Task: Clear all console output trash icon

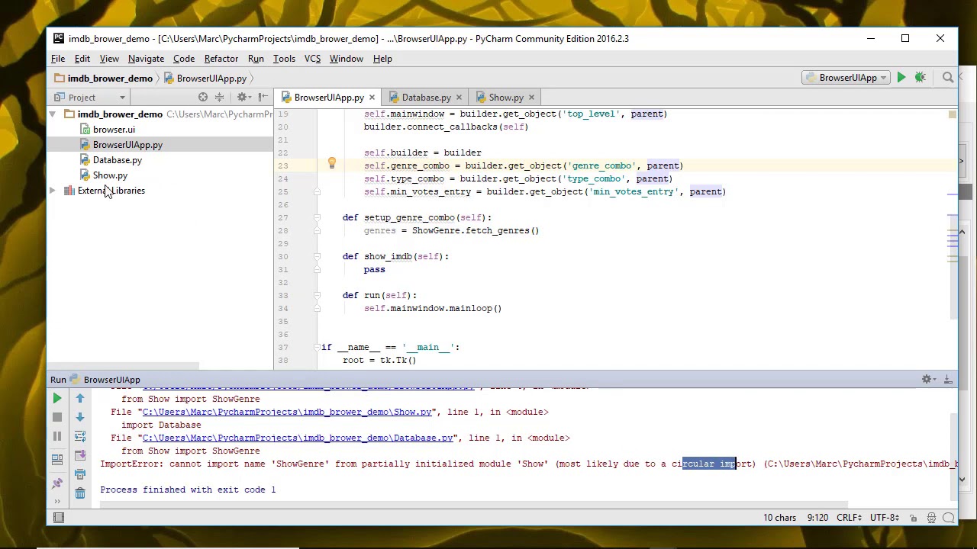Action: pyautogui.click(x=80, y=494)
